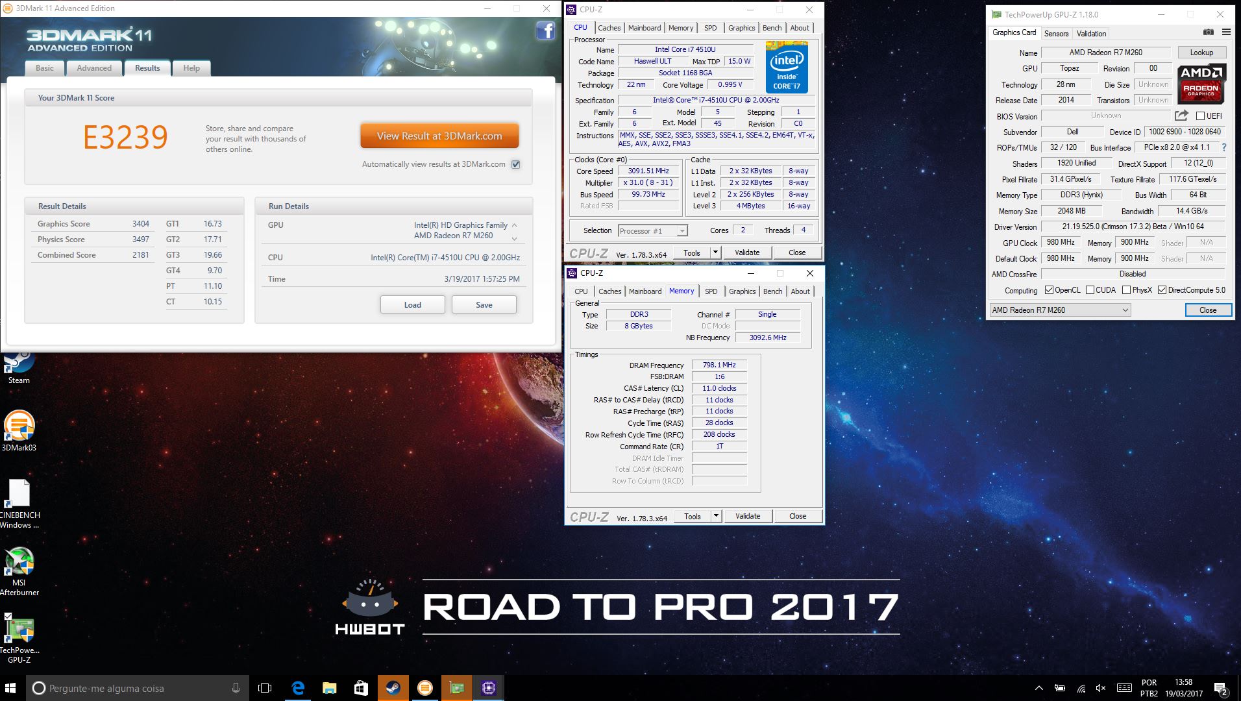Click Bus Interface question mark icon
This screenshot has height=701, width=1241.
coord(1224,147)
